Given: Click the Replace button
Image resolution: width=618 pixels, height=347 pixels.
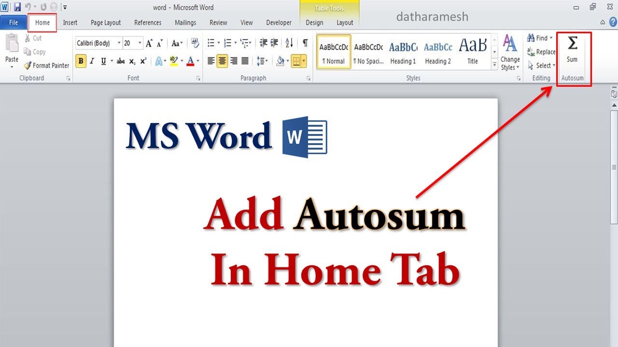Looking at the screenshot, I should coord(542,52).
